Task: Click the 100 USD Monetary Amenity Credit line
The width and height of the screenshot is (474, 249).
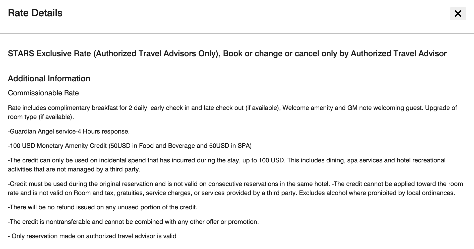Action: [130, 146]
